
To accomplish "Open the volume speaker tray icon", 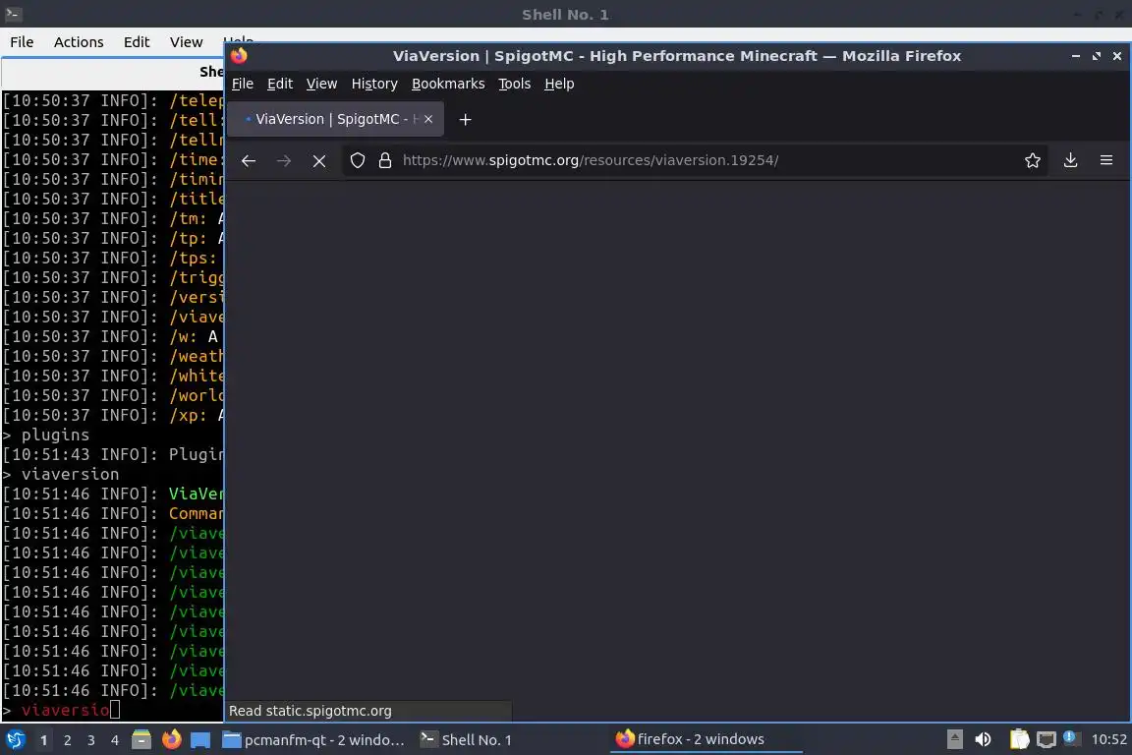I will 983,739.
